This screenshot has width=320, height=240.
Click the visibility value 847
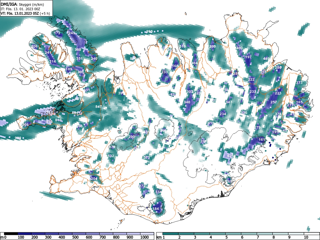coord(98,107)
